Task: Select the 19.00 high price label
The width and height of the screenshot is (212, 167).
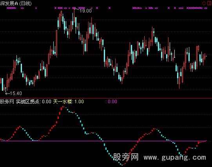Action: [85, 11]
